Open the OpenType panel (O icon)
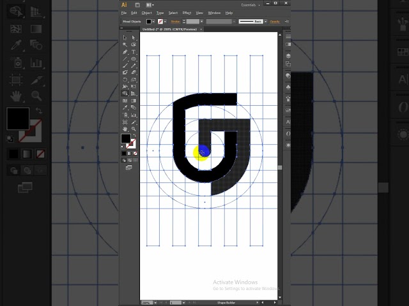Viewport: 409px width, 306px height. [x=288, y=134]
